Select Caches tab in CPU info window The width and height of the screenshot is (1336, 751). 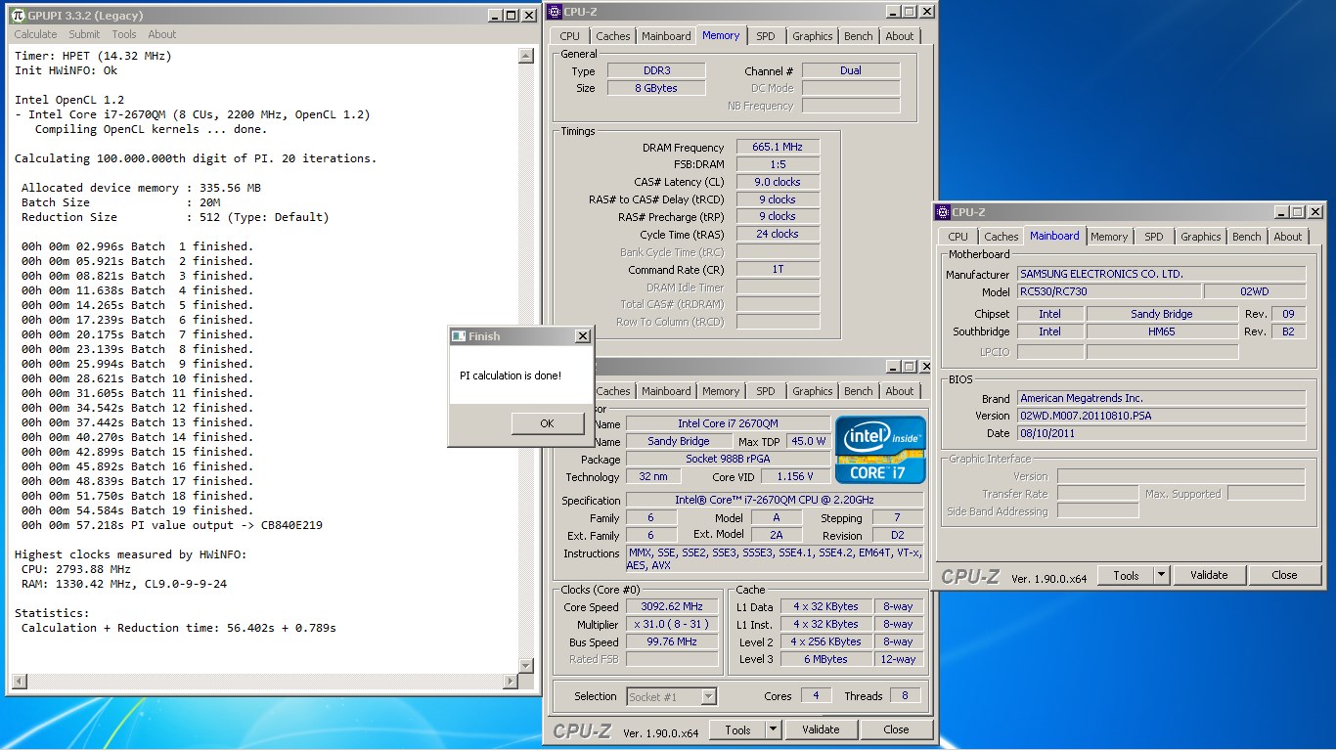tap(613, 391)
